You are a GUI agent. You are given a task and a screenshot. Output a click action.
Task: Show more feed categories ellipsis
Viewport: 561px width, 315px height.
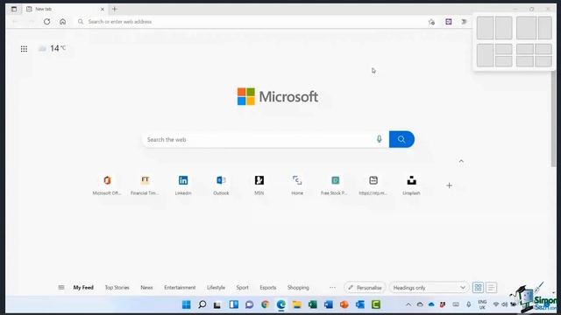coord(332,288)
